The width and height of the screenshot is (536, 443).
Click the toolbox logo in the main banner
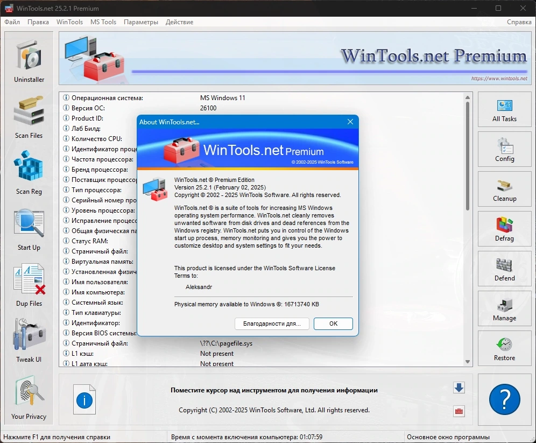[x=94, y=59]
